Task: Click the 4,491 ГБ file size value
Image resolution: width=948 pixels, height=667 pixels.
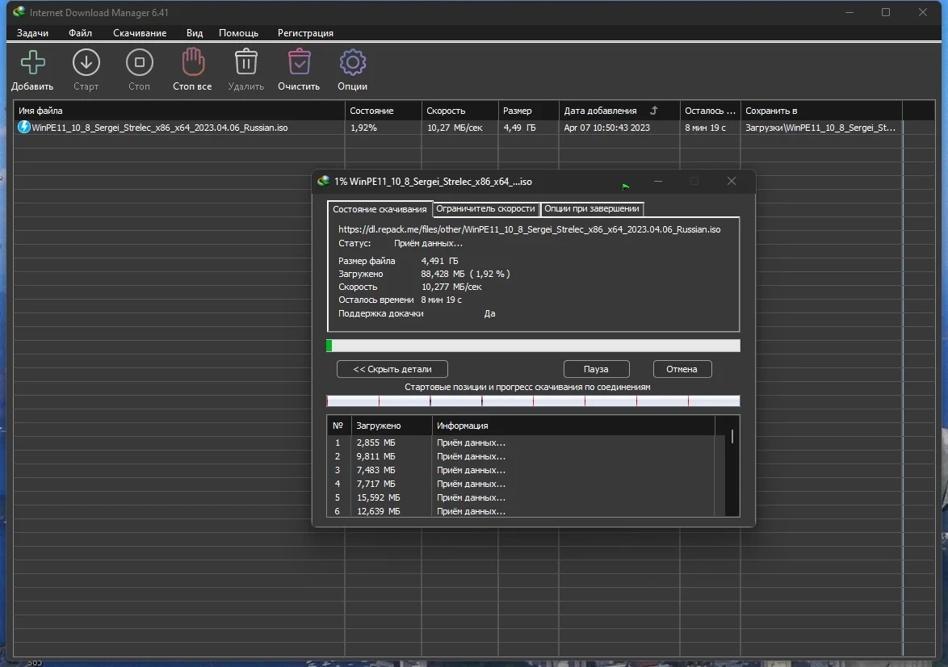Action: [439, 261]
